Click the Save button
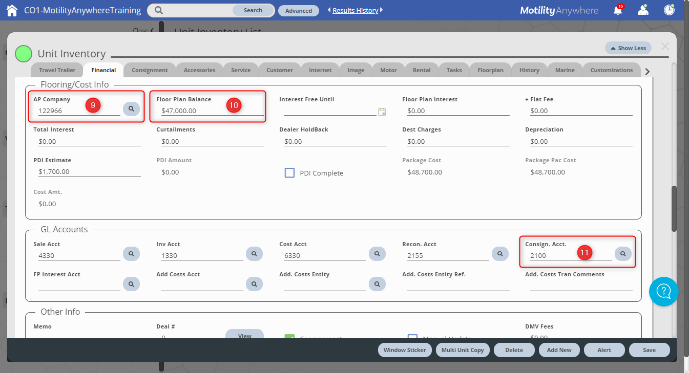This screenshot has width=689, height=373. point(649,350)
